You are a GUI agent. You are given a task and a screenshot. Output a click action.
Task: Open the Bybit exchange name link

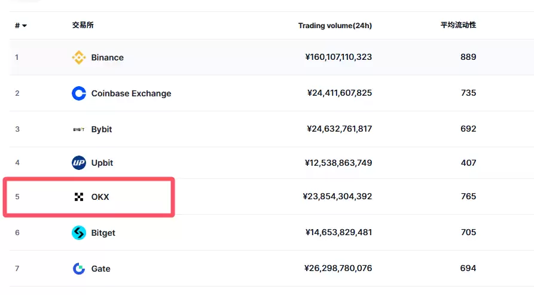(x=102, y=129)
